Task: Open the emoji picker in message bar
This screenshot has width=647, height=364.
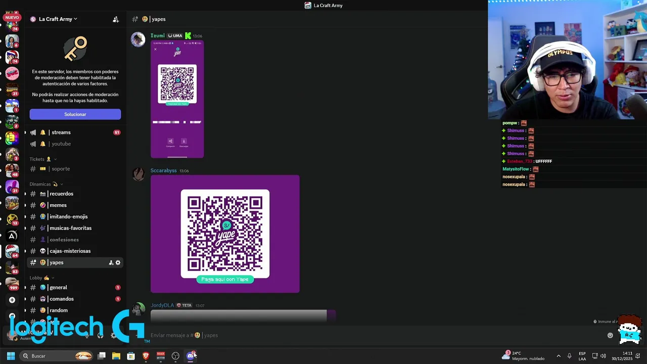Action: point(610,335)
